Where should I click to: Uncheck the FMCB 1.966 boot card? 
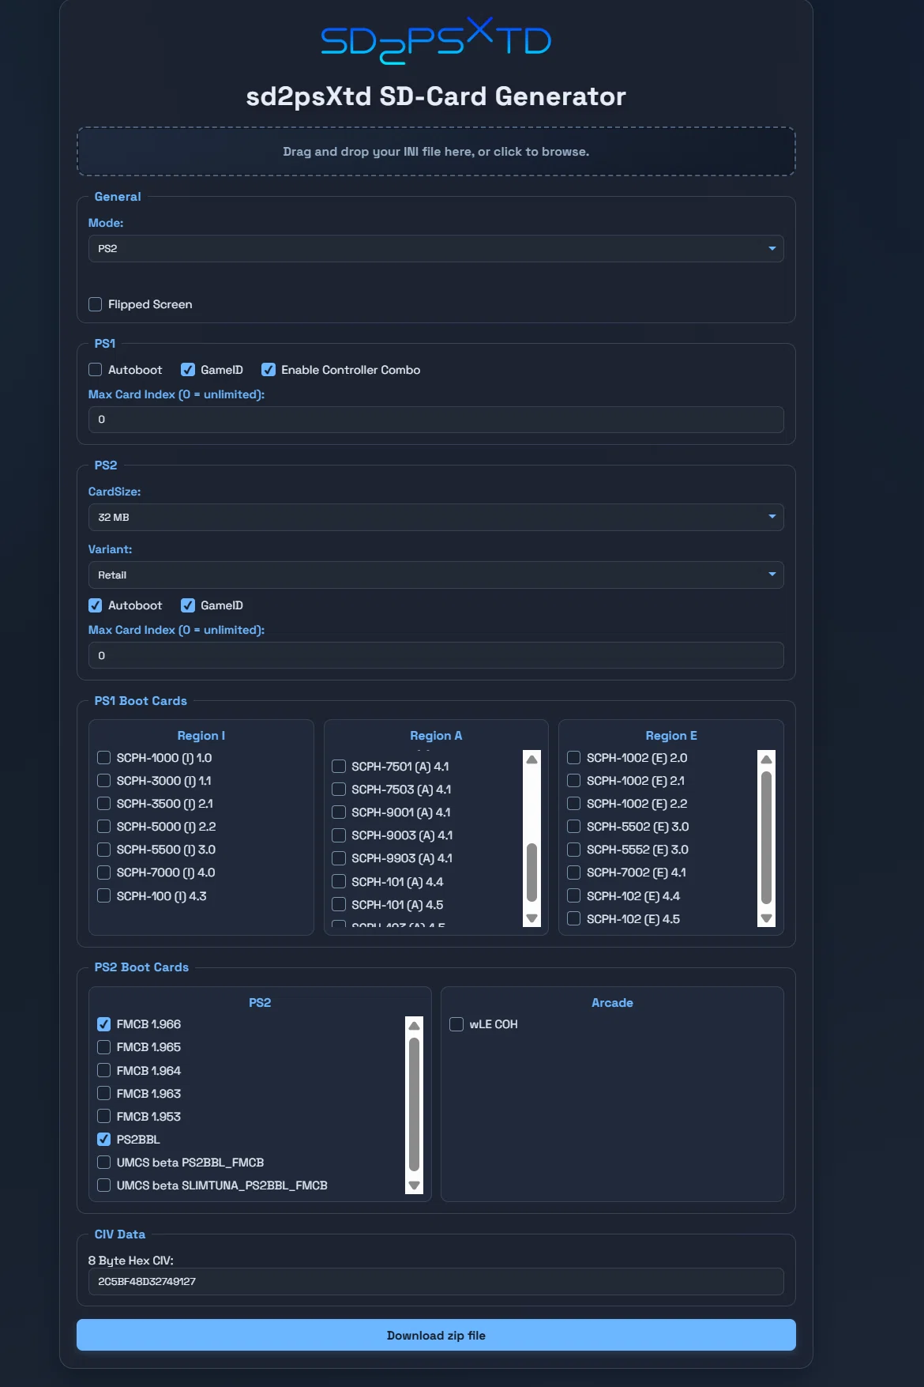[103, 1024]
